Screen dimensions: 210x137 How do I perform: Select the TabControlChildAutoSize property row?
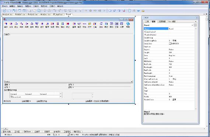click(169, 85)
